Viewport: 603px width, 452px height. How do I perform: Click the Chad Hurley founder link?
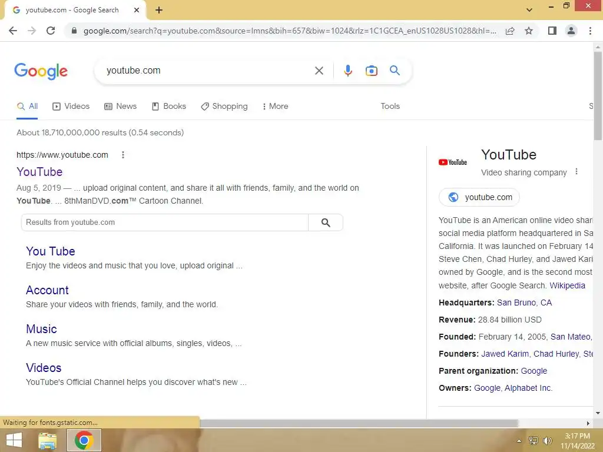coord(556,354)
